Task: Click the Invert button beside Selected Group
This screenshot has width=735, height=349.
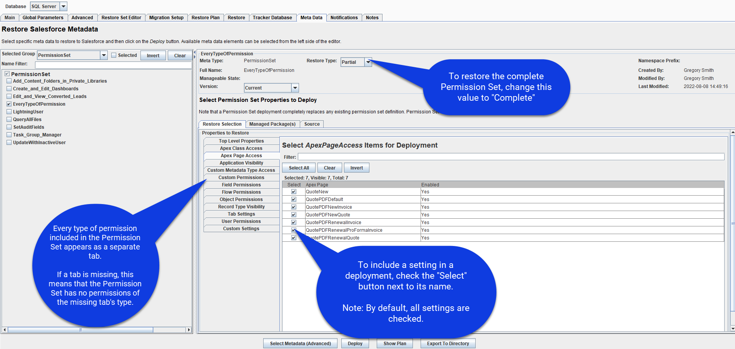Action: pyautogui.click(x=153, y=55)
